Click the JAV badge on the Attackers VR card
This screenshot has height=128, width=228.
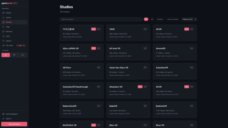click(x=140, y=87)
